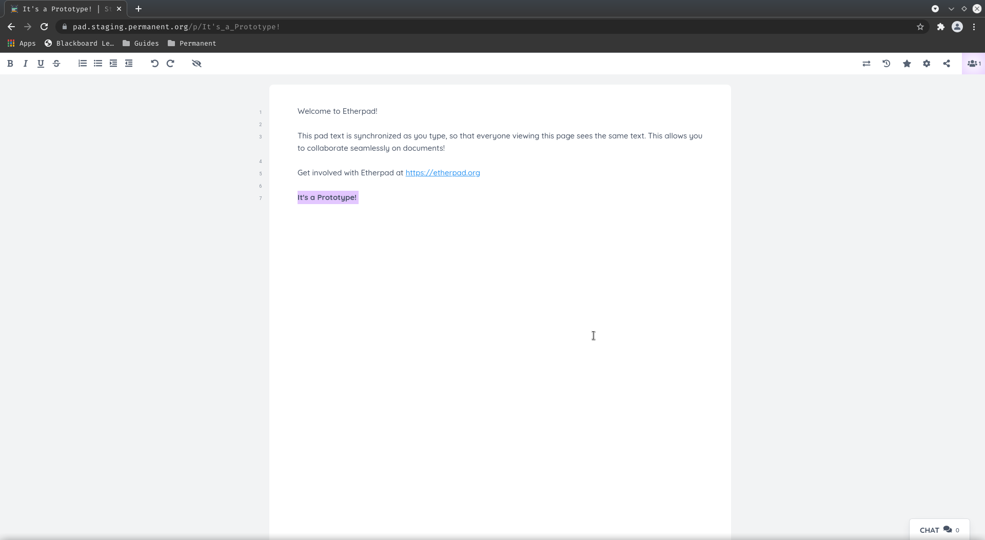This screenshot has width=985, height=540.
Task: Go back to the previous page
Action: tap(11, 27)
